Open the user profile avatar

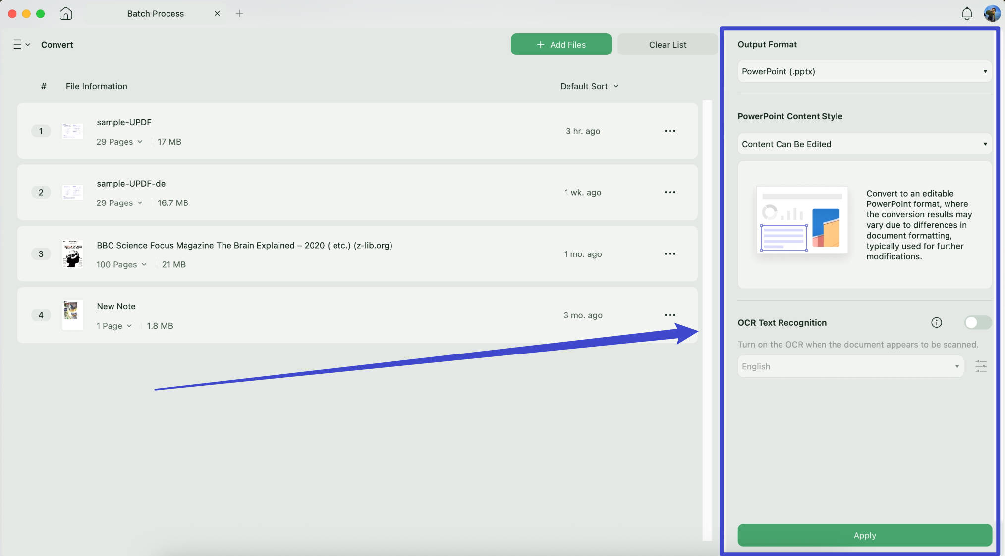(992, 13)
